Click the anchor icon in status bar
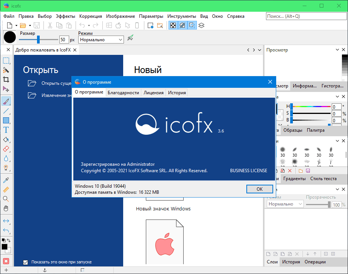348x274 pixels. click(45, 270)
